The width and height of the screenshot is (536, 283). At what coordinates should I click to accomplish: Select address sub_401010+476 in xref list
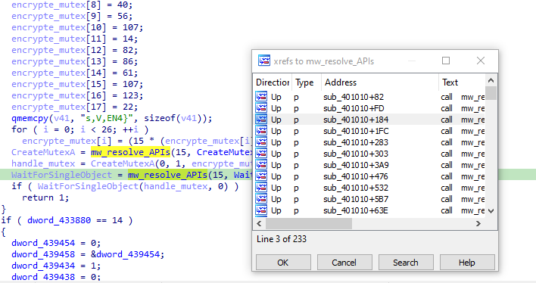pyautogui.click(x=356, y=176)
